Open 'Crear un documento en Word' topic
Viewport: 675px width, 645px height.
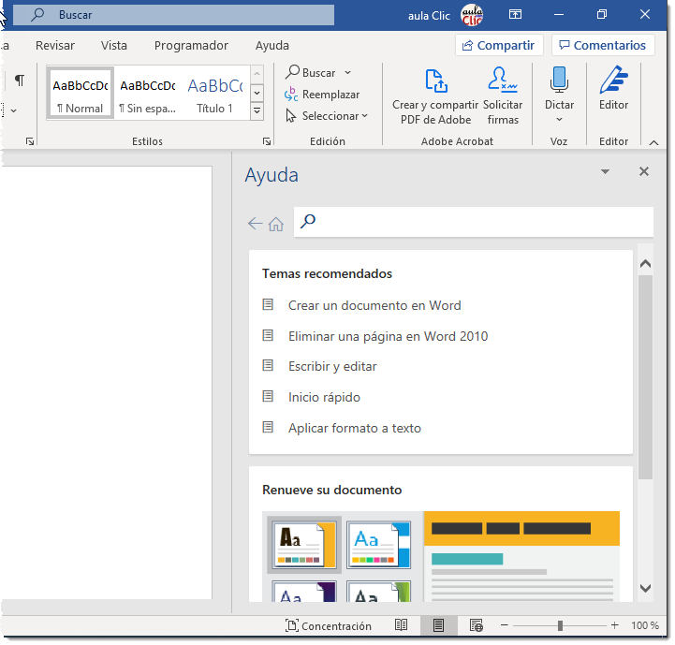click(x=374, y=305)
